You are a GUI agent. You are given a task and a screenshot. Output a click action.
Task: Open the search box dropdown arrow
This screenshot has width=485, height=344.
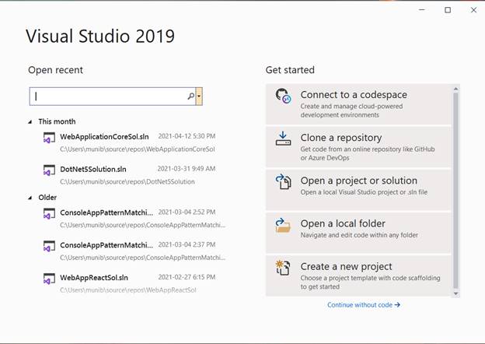coord(199,97)
